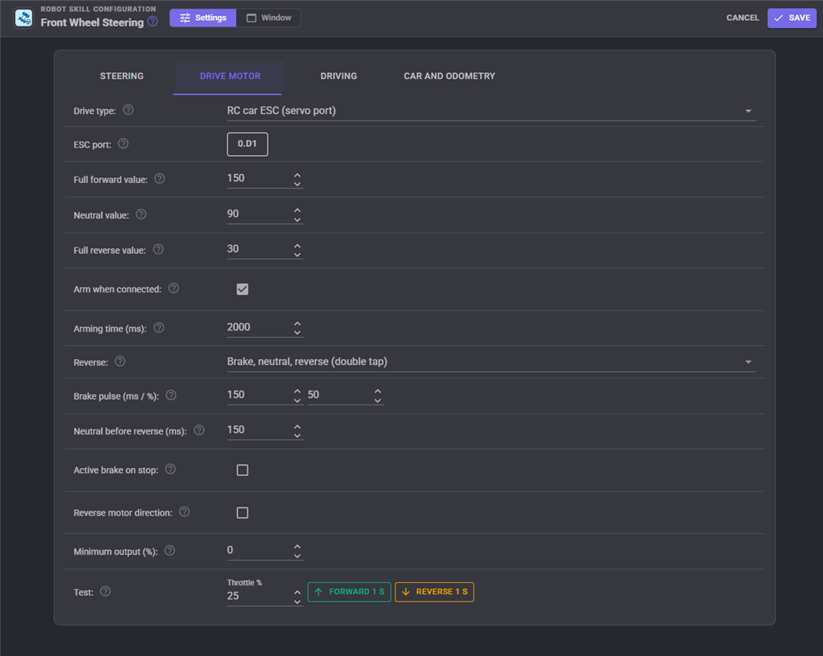Select the ESC port 0.D1 button
The width and height of the screenshot is (823, 656).
pyautogui.click(x=248, y=145)
